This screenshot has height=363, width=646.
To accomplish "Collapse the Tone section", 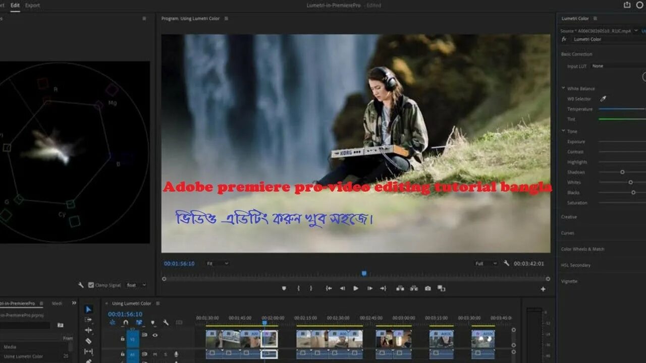I will tap(563, 131).
